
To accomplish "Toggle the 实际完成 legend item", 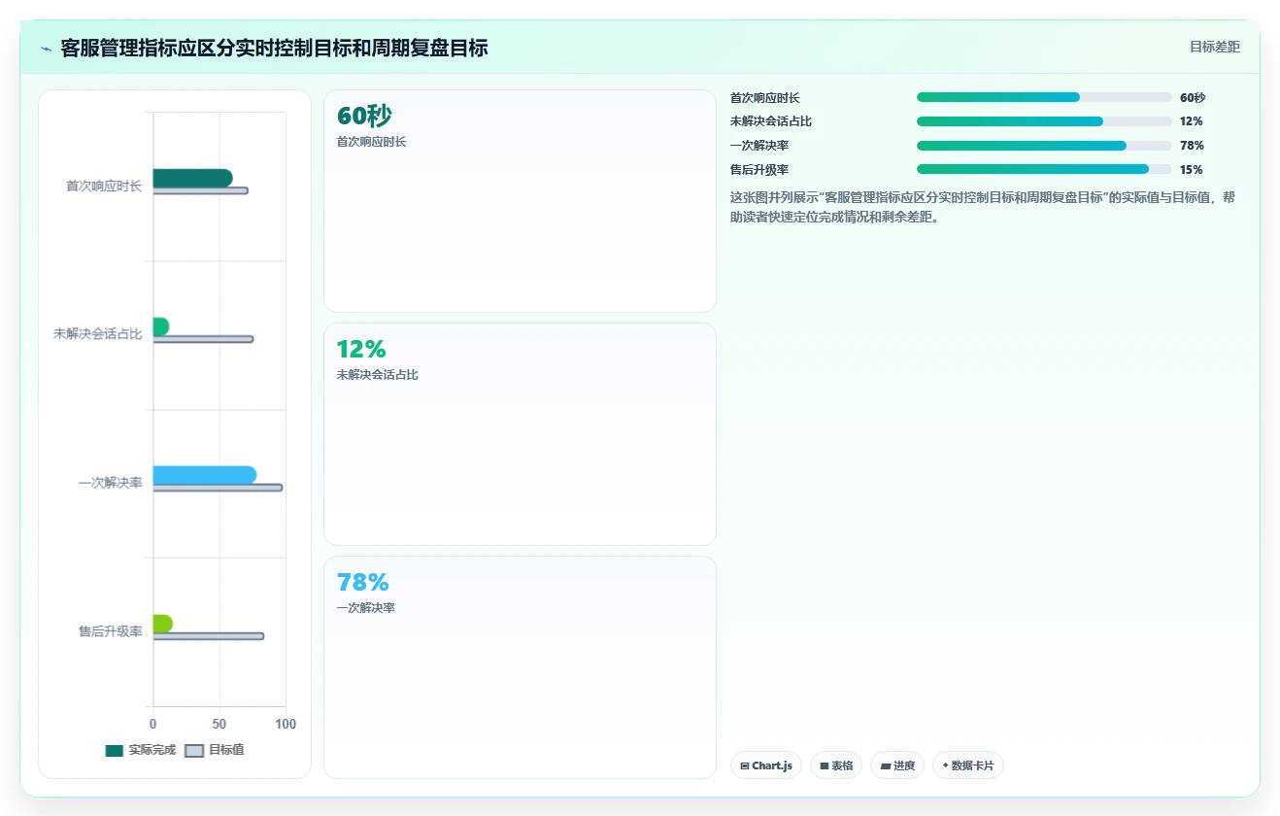I will pyautogui.click(x=141, y=750).
